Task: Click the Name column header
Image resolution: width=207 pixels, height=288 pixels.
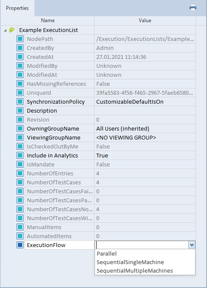Action: pos(48,20)
